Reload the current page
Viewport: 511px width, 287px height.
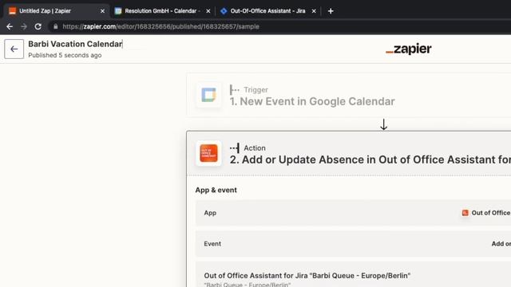(38, 26)
